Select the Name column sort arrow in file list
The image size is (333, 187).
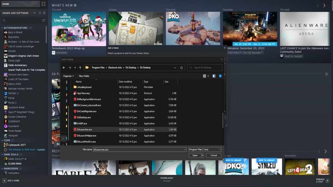point(96,79)
